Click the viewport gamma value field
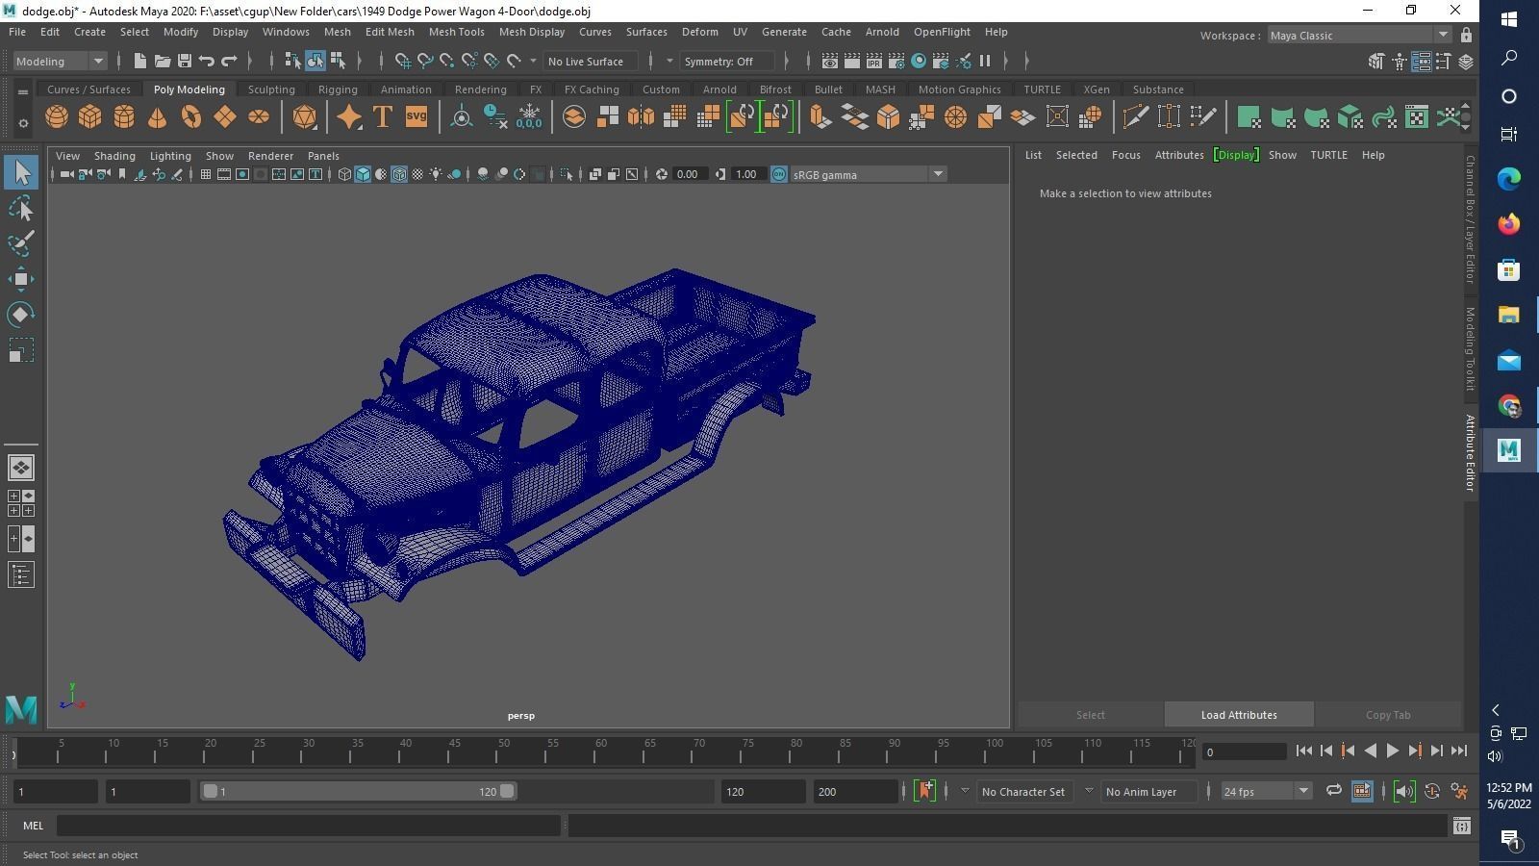Image resolution: width=1539 pixels, height=866 pixels. [x=747, y=174]
